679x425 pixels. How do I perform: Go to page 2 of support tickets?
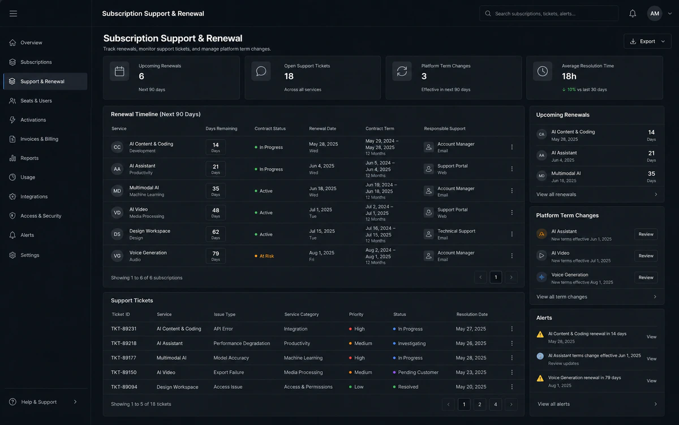point(480,404)
